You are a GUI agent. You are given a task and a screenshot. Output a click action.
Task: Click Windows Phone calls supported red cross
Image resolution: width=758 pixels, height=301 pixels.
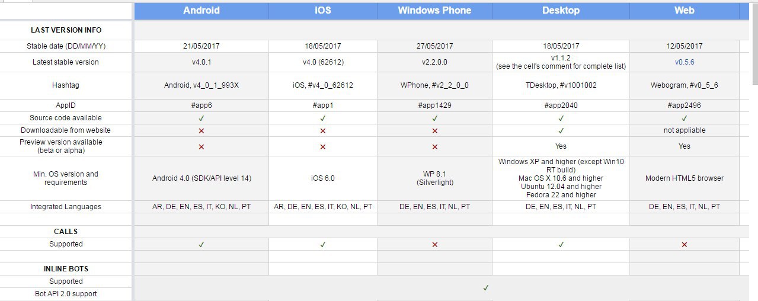click(434, 244)
